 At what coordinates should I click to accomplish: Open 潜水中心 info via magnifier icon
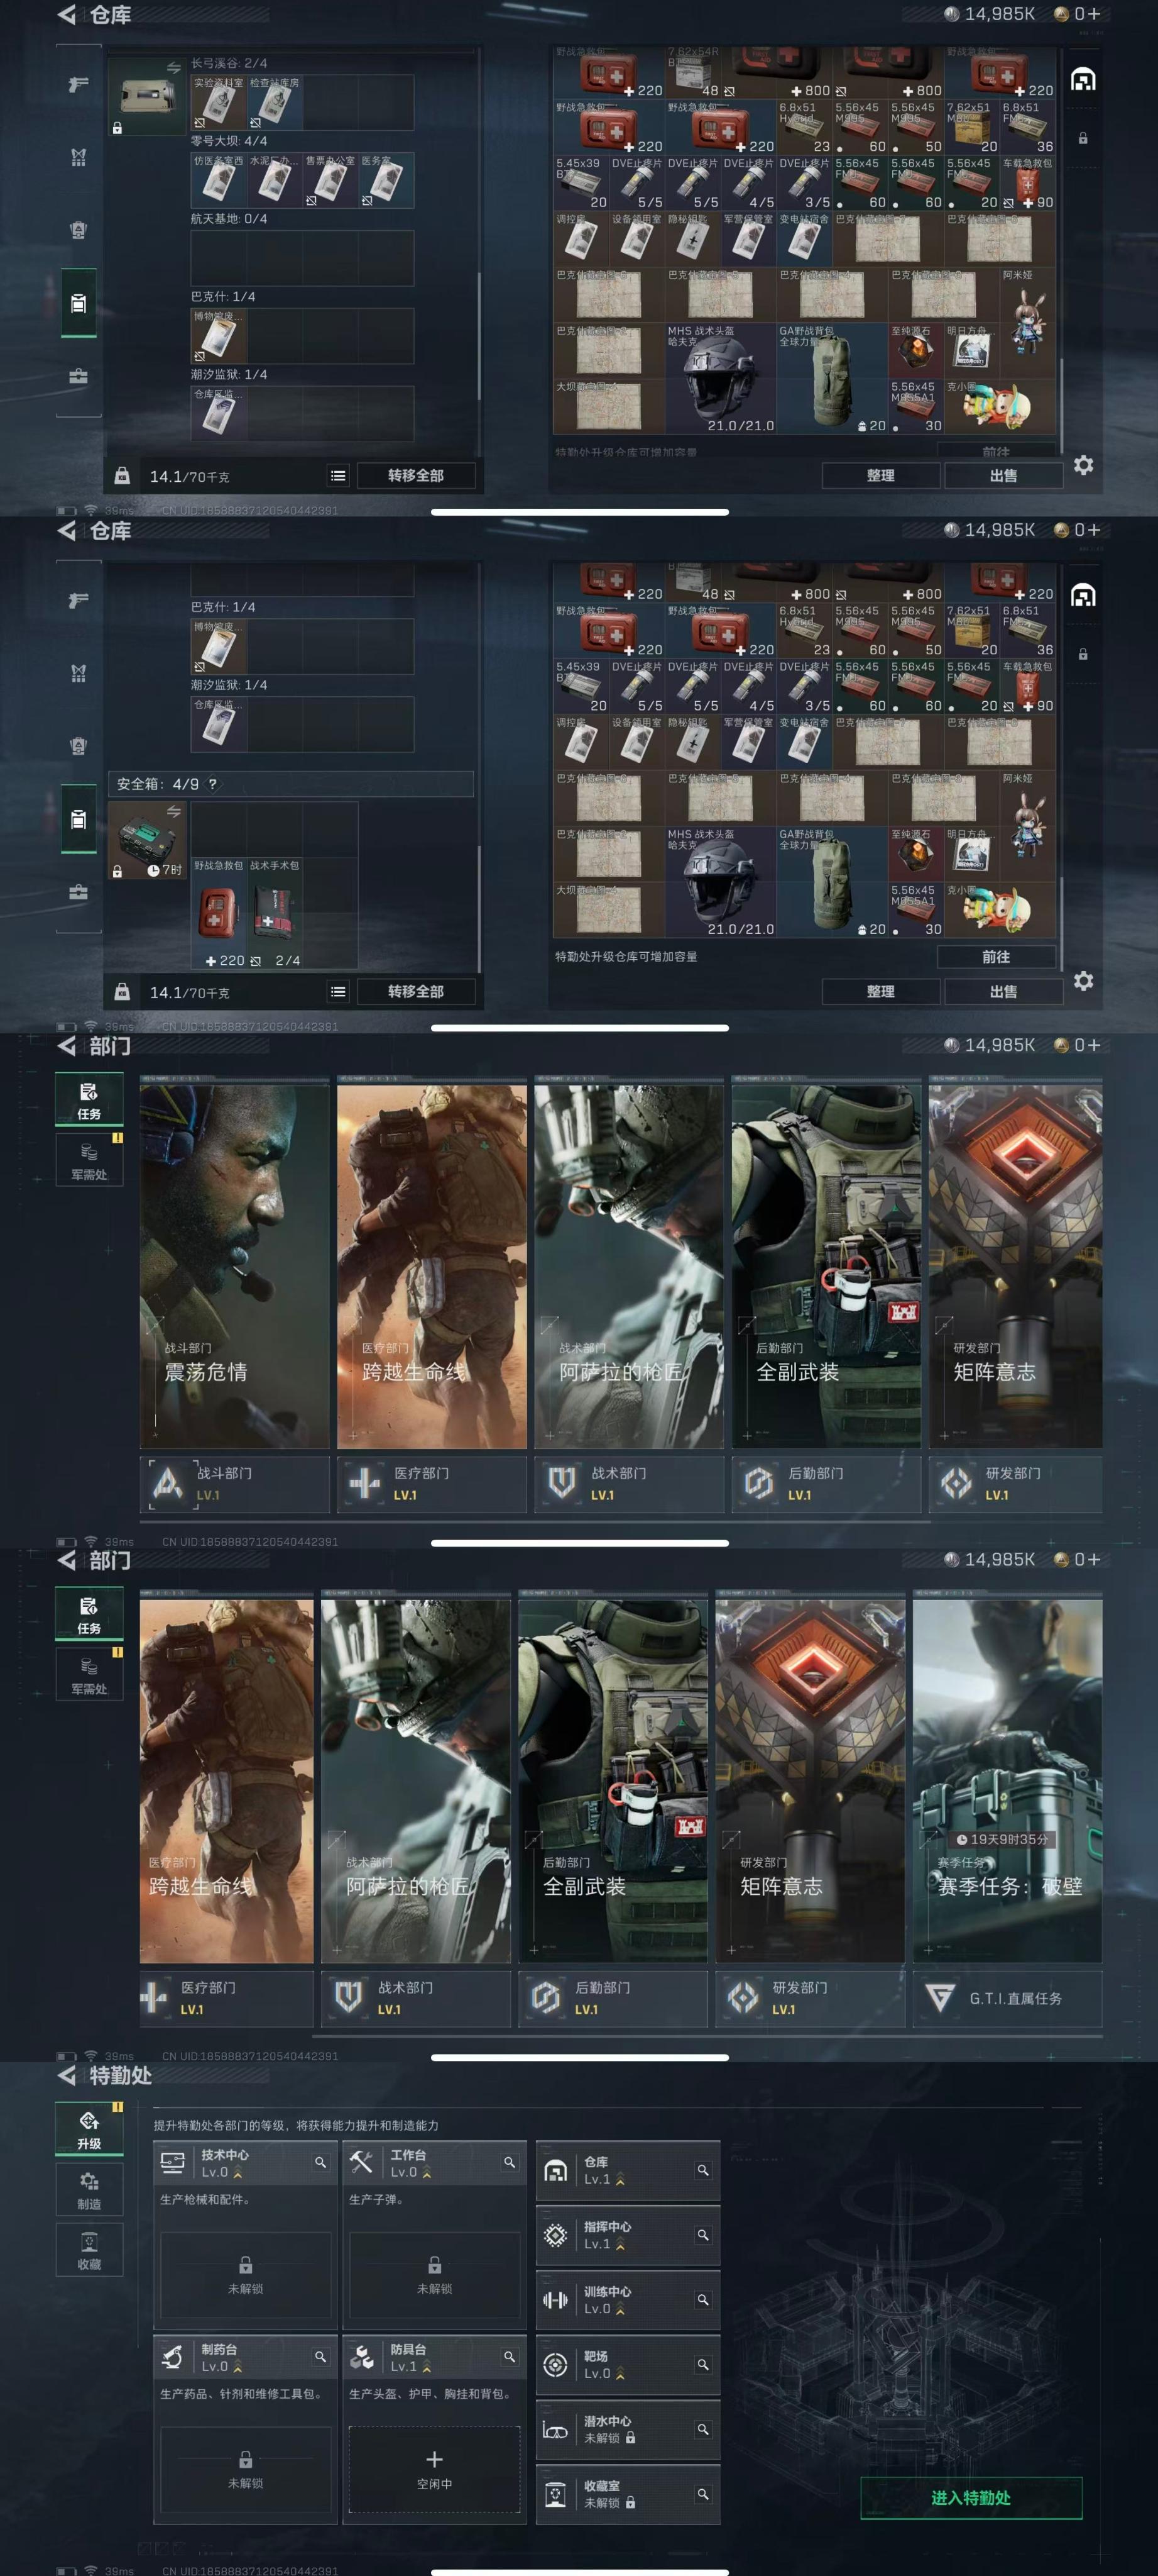(x=703, y=2429)
